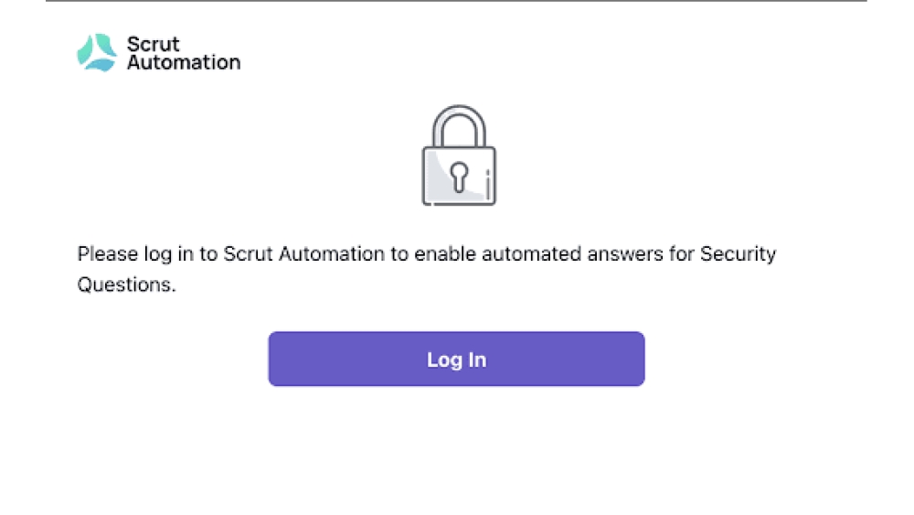Viewport: 914px width, 515px height.
Task: Click the horizontal divider line at the top
Action: (456, 1)
